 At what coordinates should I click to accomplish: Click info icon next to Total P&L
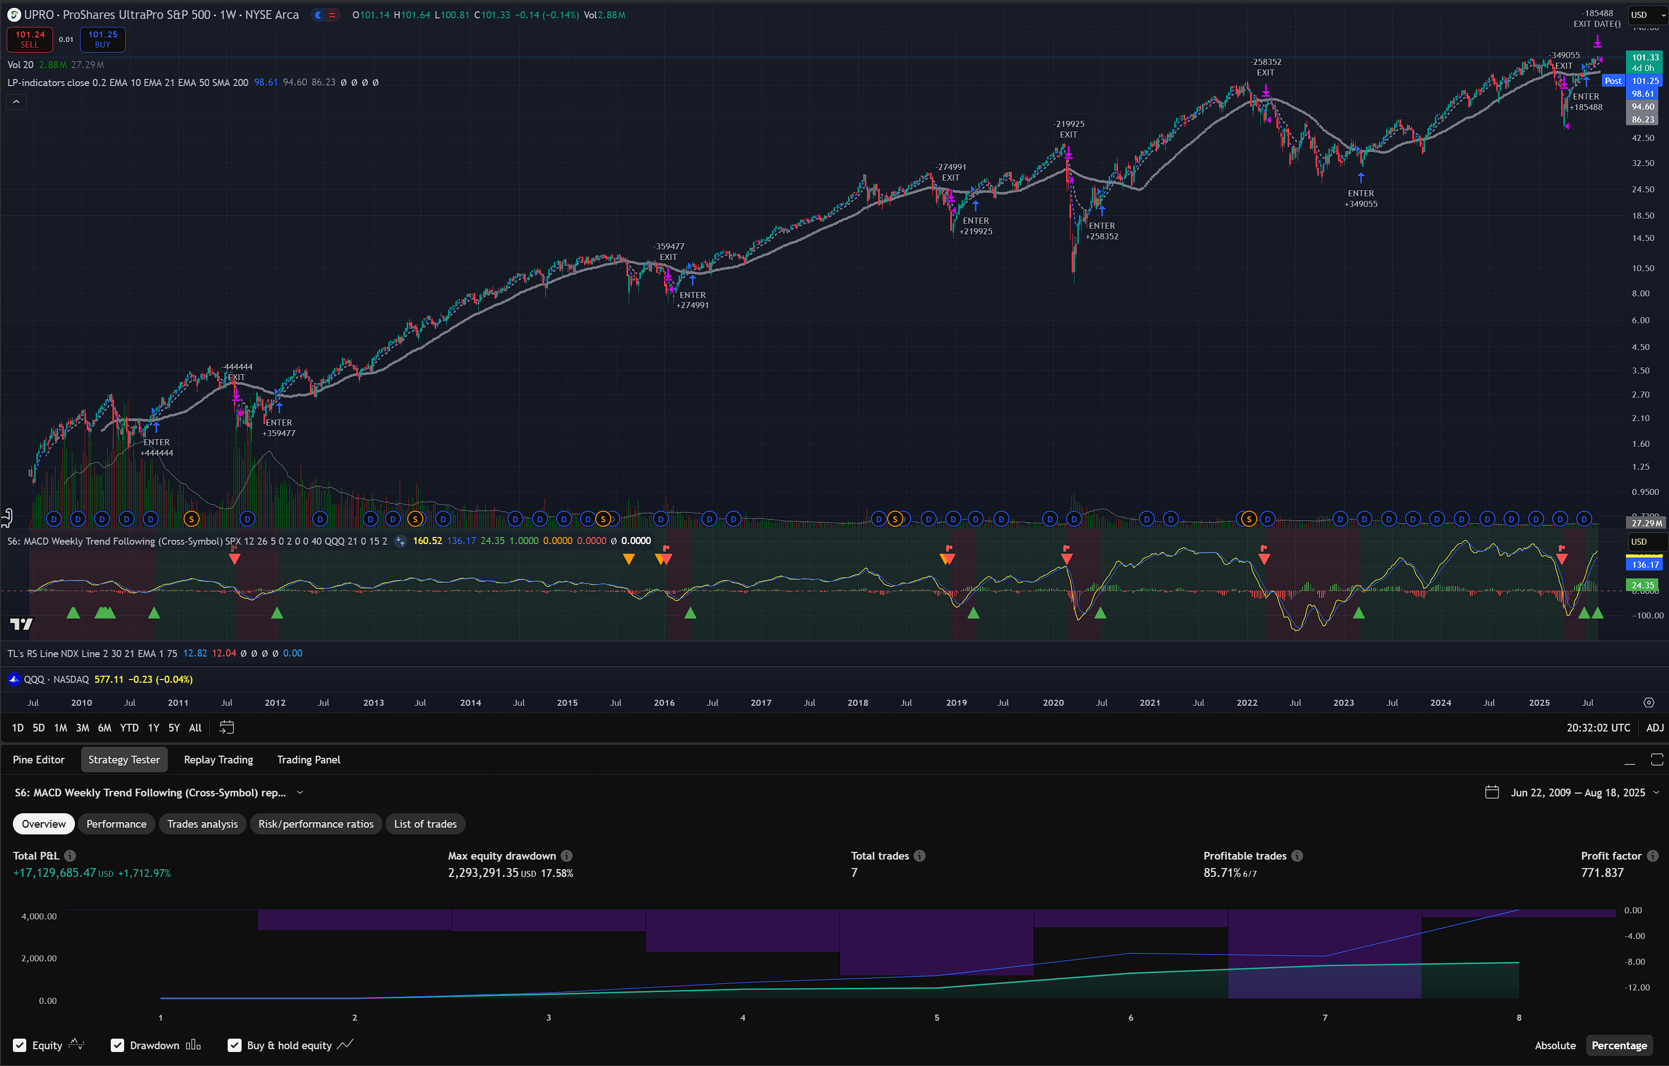(70, 855)
